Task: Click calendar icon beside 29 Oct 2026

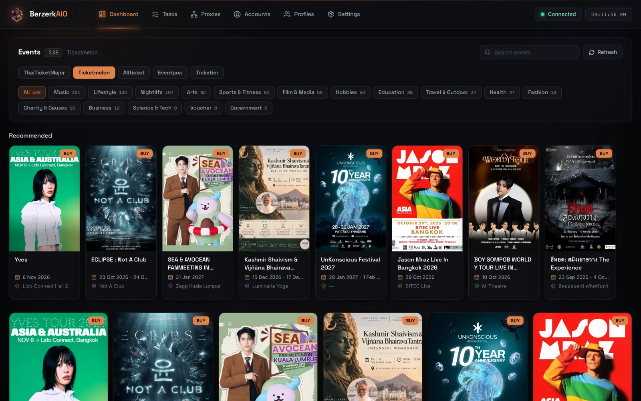Action: point(400,277)
